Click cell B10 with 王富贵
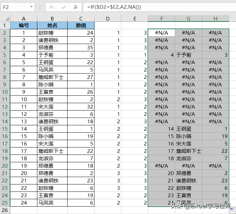The height and width of the screenshot is (214, 236). click(52, 92)
